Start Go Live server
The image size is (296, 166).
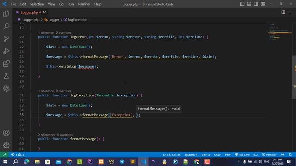tap(242, 155)
